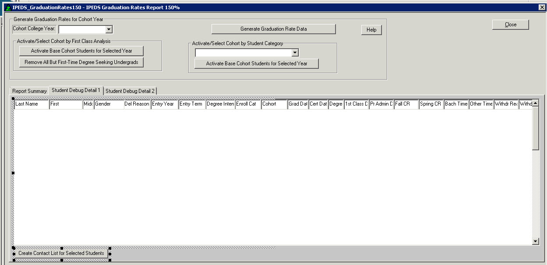Click the Entry Year column header
547x265 pixels.
point(165,104)
